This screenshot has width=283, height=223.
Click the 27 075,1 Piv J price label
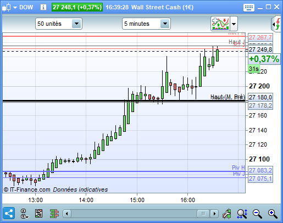[260, 179]
